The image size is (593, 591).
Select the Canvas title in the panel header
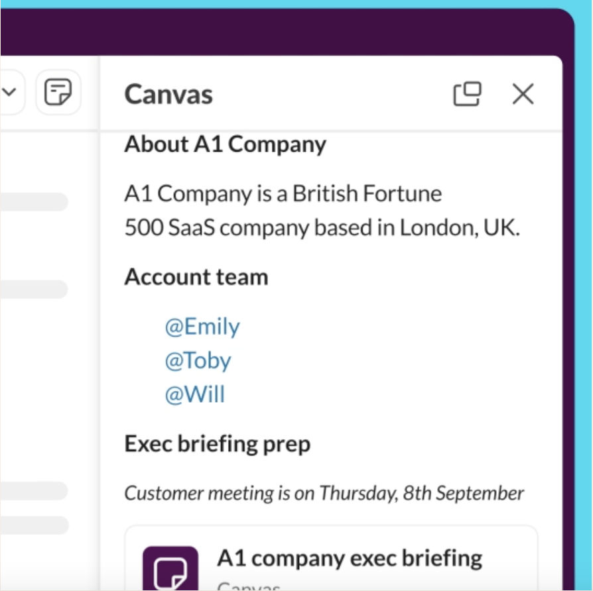coord(168,94)
